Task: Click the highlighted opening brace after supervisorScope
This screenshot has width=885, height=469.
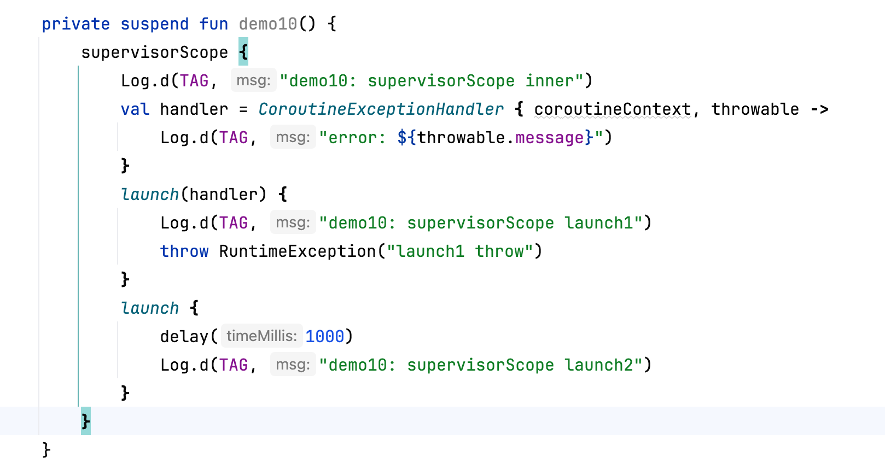Action: 243,52
